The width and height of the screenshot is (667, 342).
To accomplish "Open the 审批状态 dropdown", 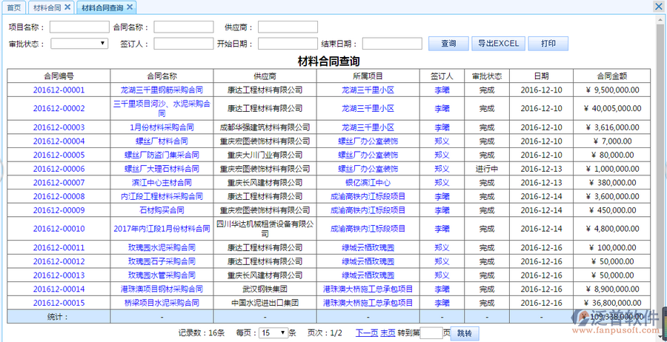I will click(79, 44).
